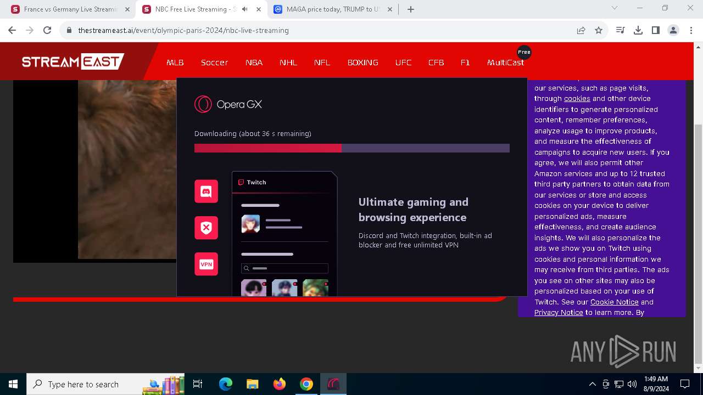
Task: Open the clock and date flyout
Action: [x=656, y=384]
